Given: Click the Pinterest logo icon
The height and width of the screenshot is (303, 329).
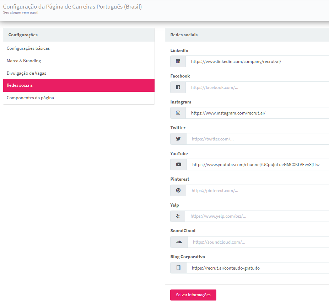Looking at the screenshot, I should 178,190.
